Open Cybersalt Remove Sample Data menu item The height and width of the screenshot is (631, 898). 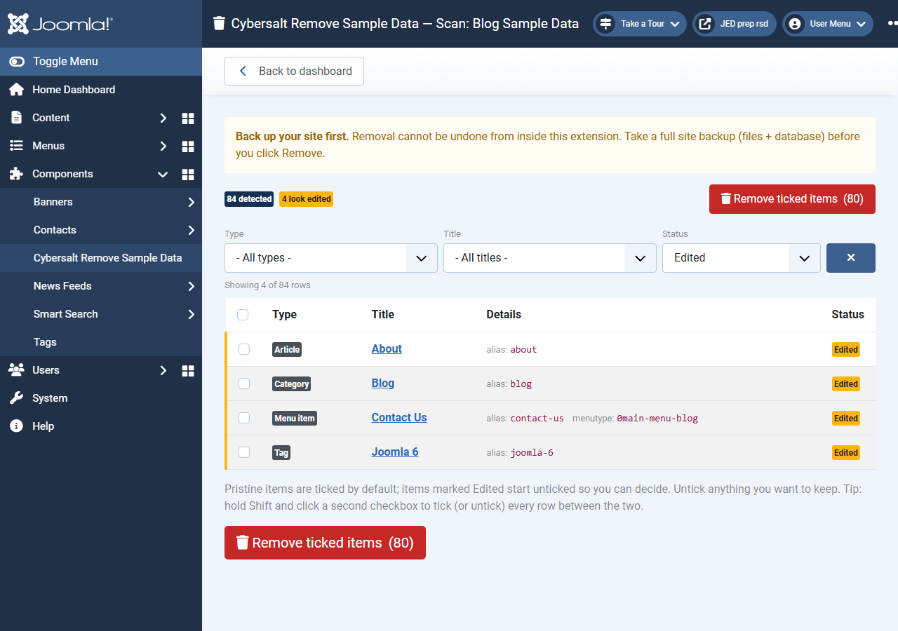(101, 258)
